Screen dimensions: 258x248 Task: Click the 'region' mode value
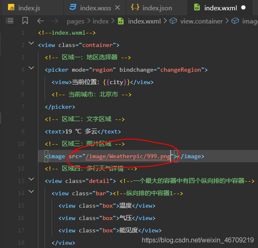click(103, 70)
